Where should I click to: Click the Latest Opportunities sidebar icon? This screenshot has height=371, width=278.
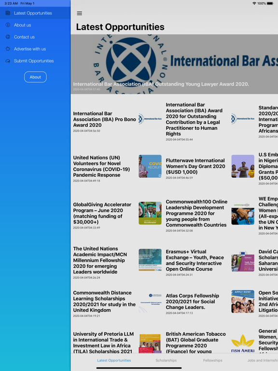click(8, 13)
